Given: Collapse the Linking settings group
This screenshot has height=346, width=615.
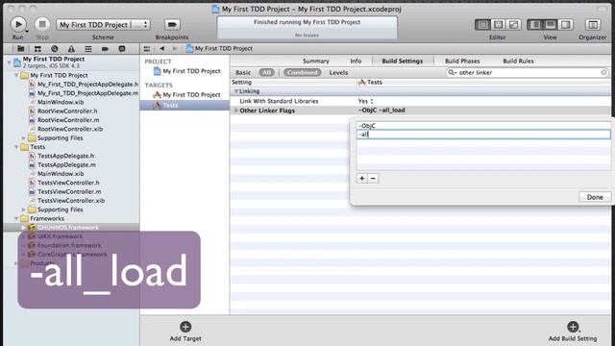Looking at the screenshot, I should pyautogui.click(x=236, y=91).
